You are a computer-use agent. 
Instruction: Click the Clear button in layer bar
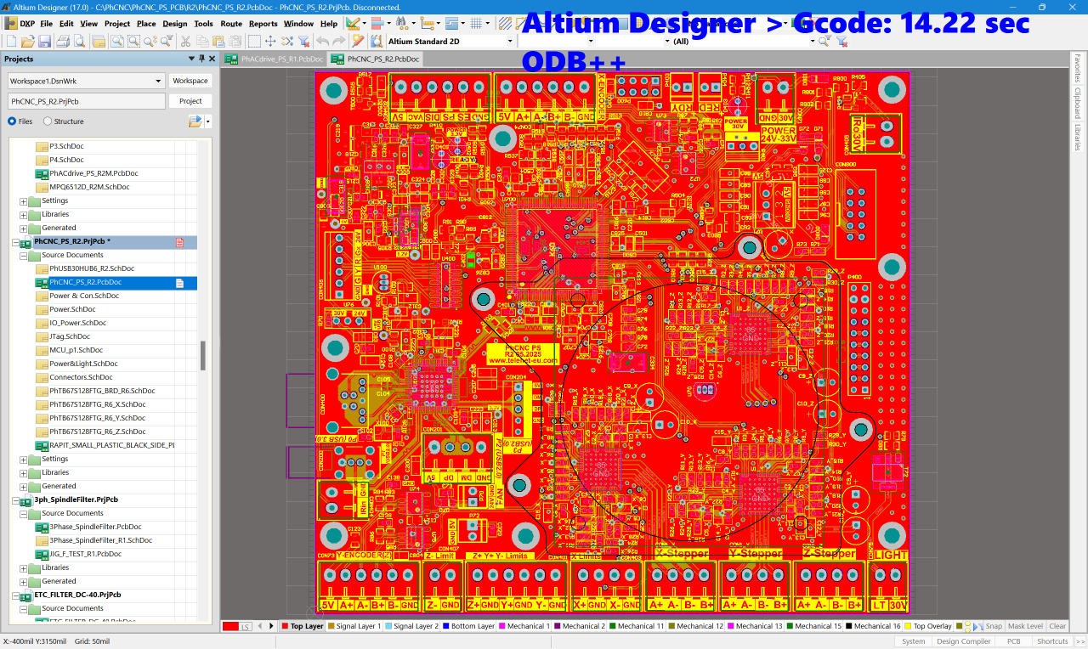tap(1057, 626)
